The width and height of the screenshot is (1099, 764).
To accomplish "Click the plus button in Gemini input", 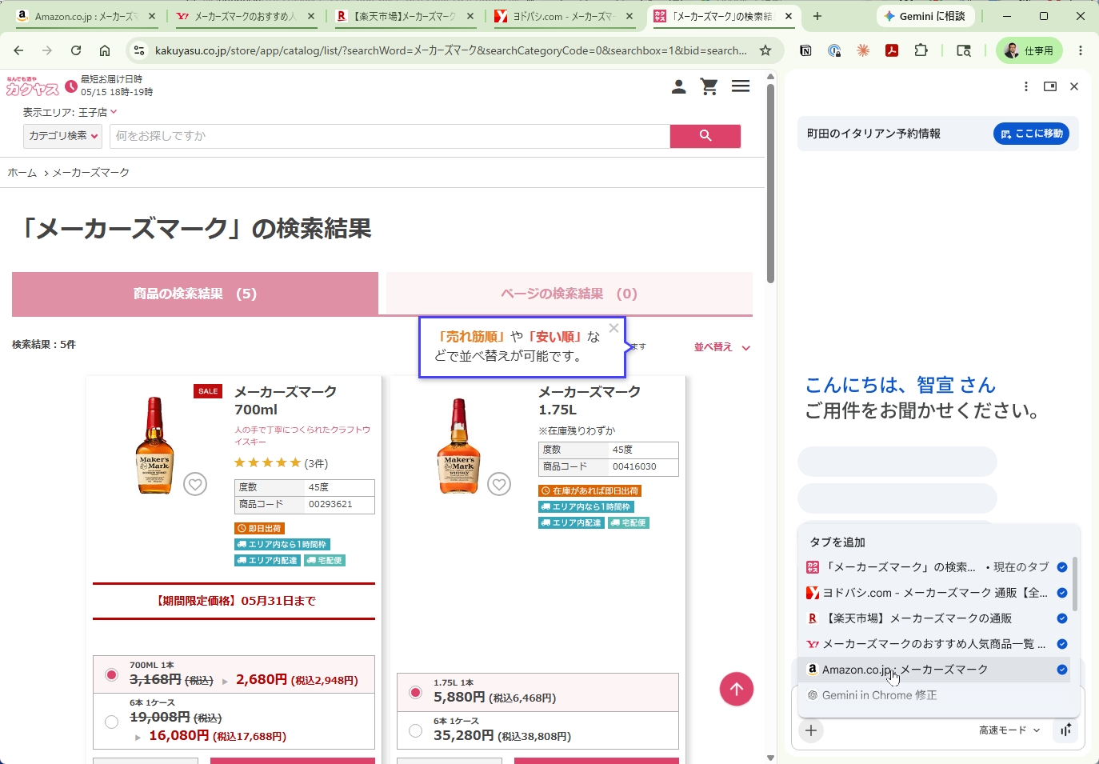I will pyautogui.click(x=811, y=730).
